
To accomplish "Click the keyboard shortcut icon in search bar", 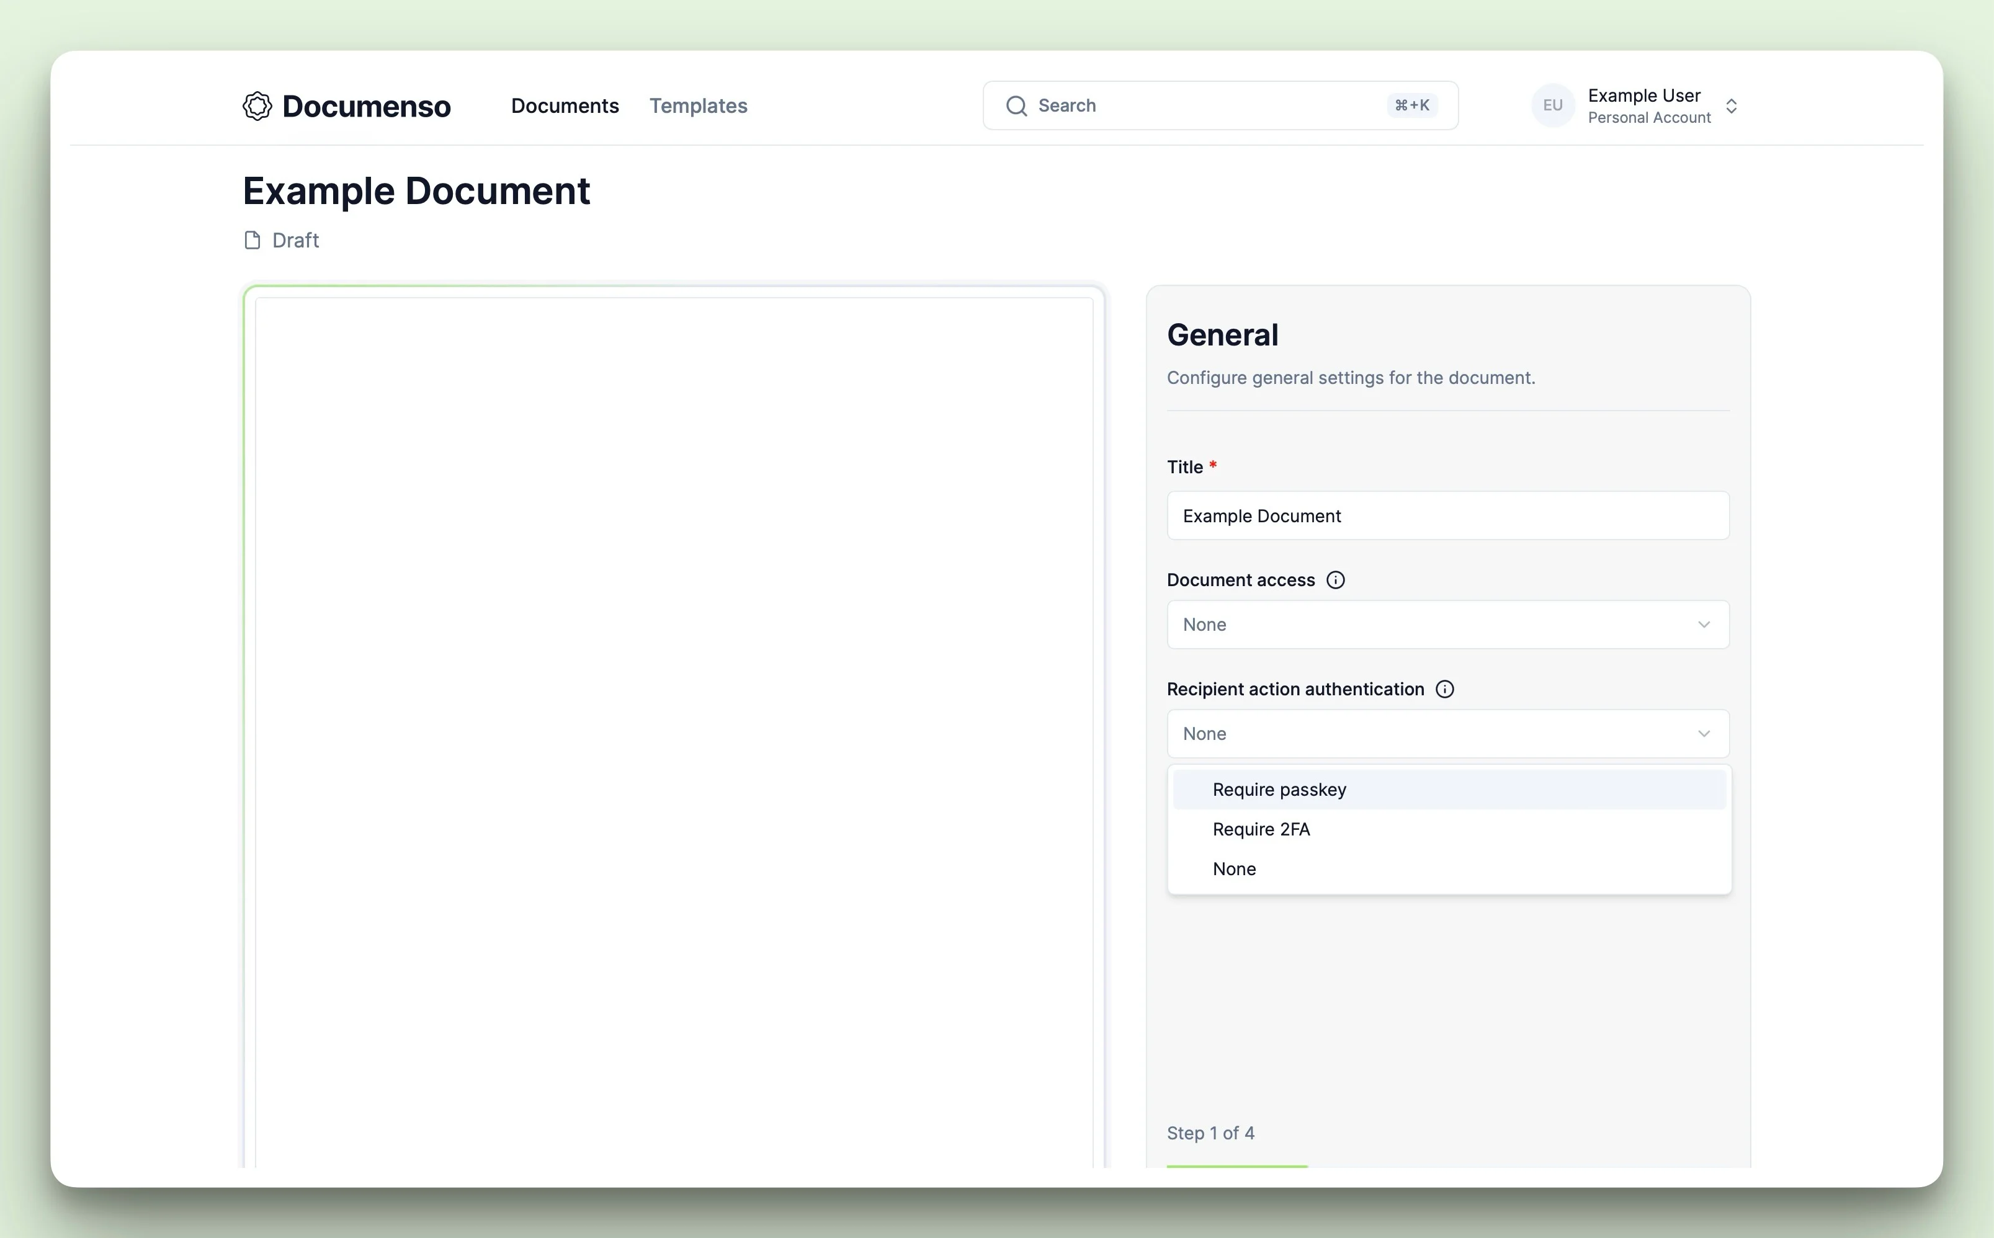I will 1412,104.
